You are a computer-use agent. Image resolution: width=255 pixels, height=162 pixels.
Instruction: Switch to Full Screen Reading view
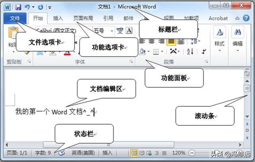[142, 153]
